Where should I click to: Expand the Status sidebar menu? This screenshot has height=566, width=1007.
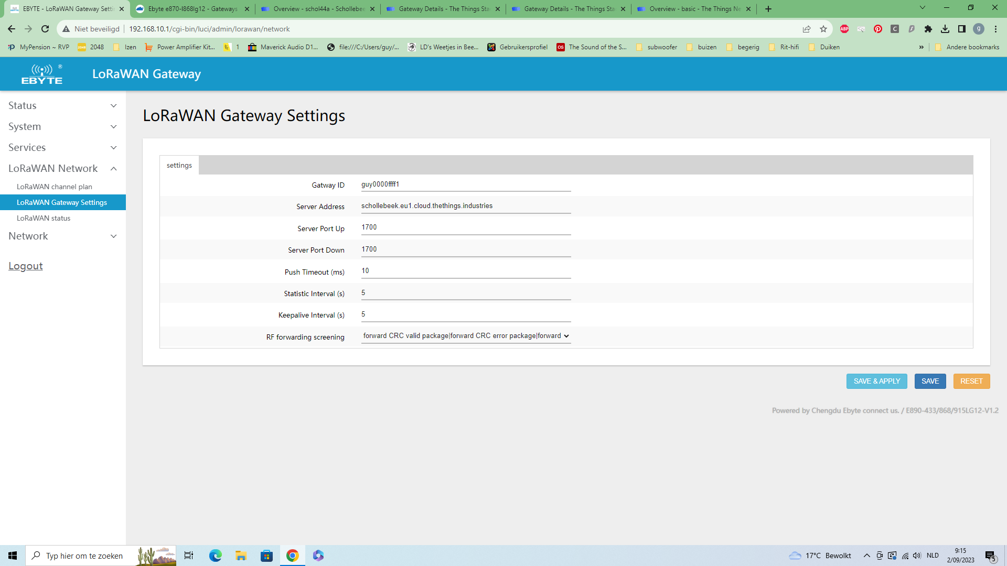(63, 105)
